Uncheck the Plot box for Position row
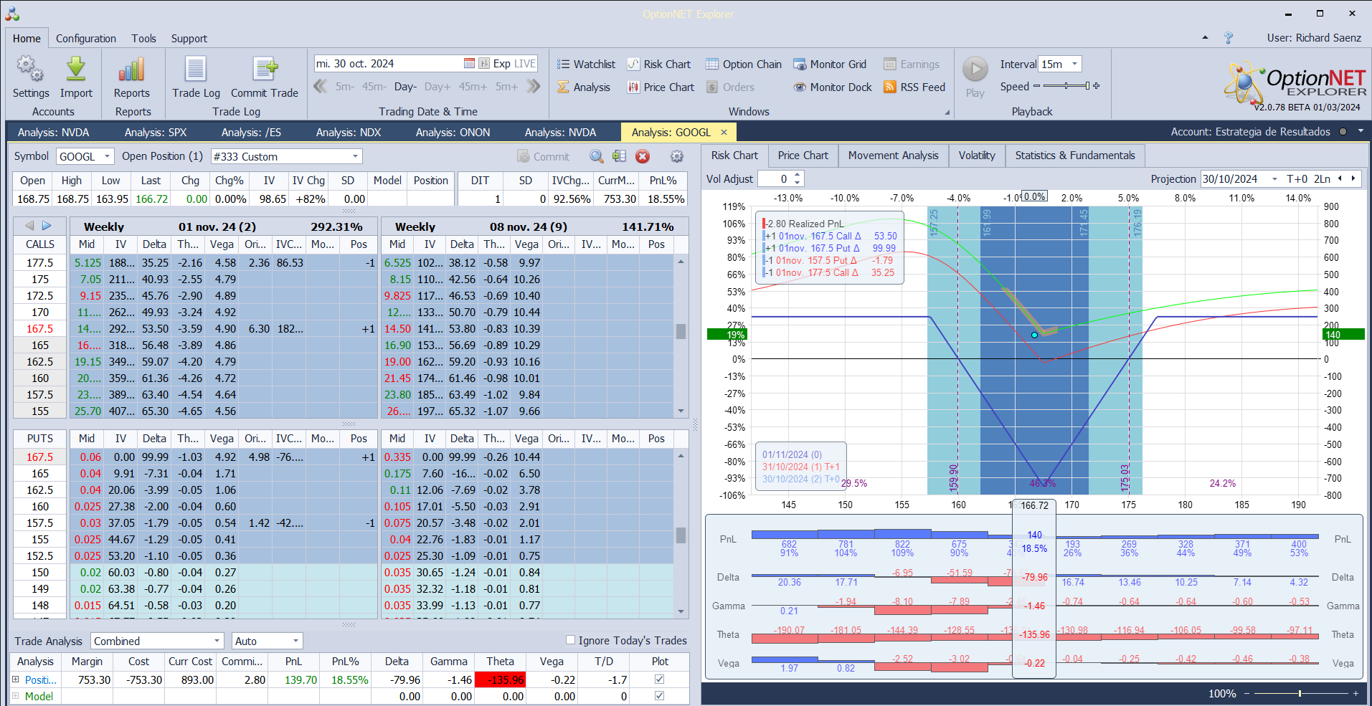This screenshot has height=706, width=1372. (659, 679)
